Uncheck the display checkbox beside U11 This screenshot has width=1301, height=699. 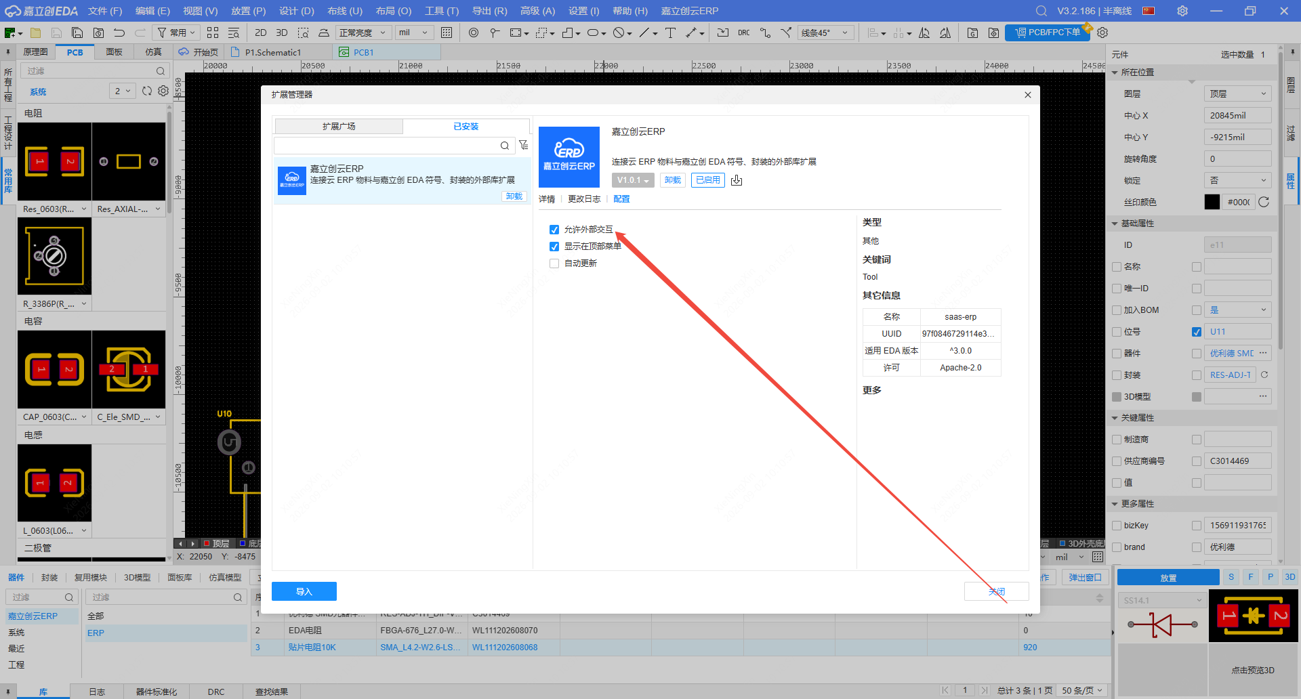[1197, 332]
